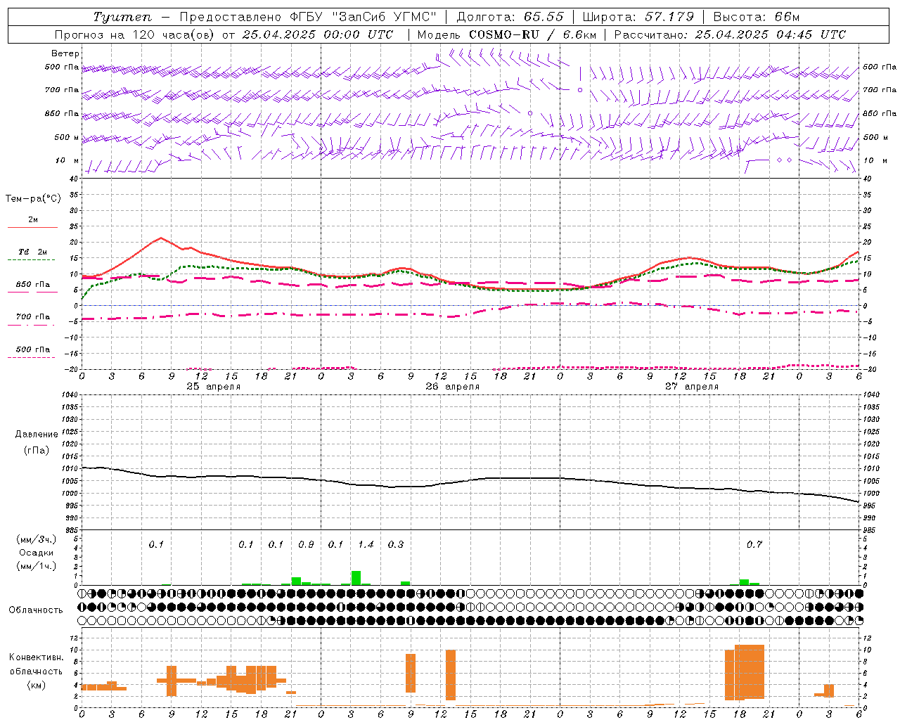Click the "Облачность" cloud cover label
The width and height of the screenshot is (900, 720).
(36, 610)
